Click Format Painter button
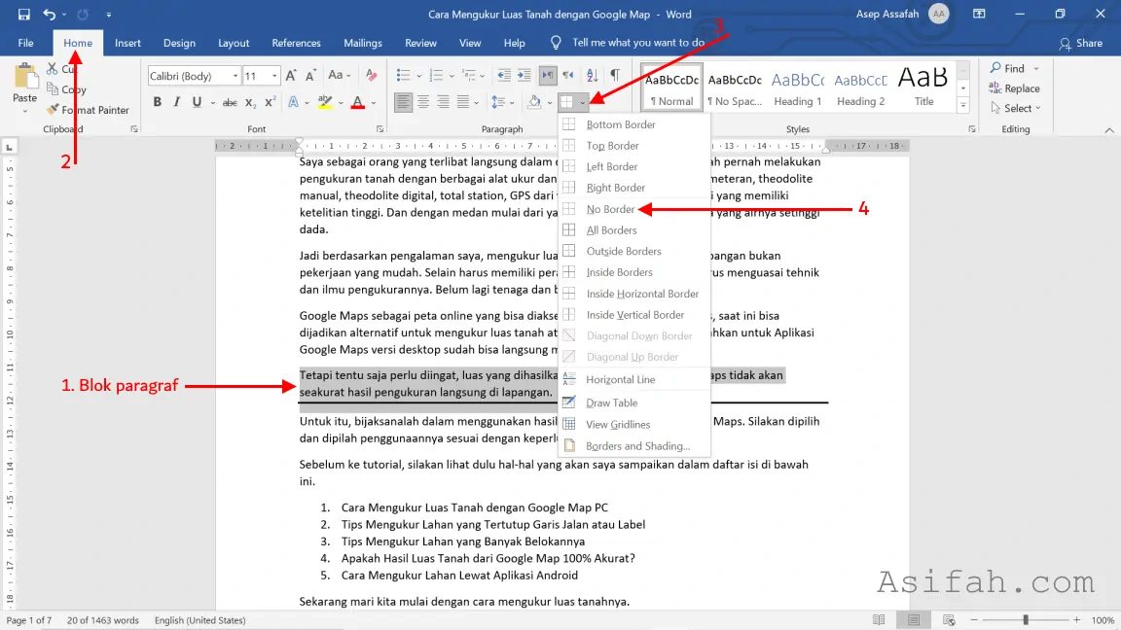Viewport: 1121px width, 630px height. (88, 110)
